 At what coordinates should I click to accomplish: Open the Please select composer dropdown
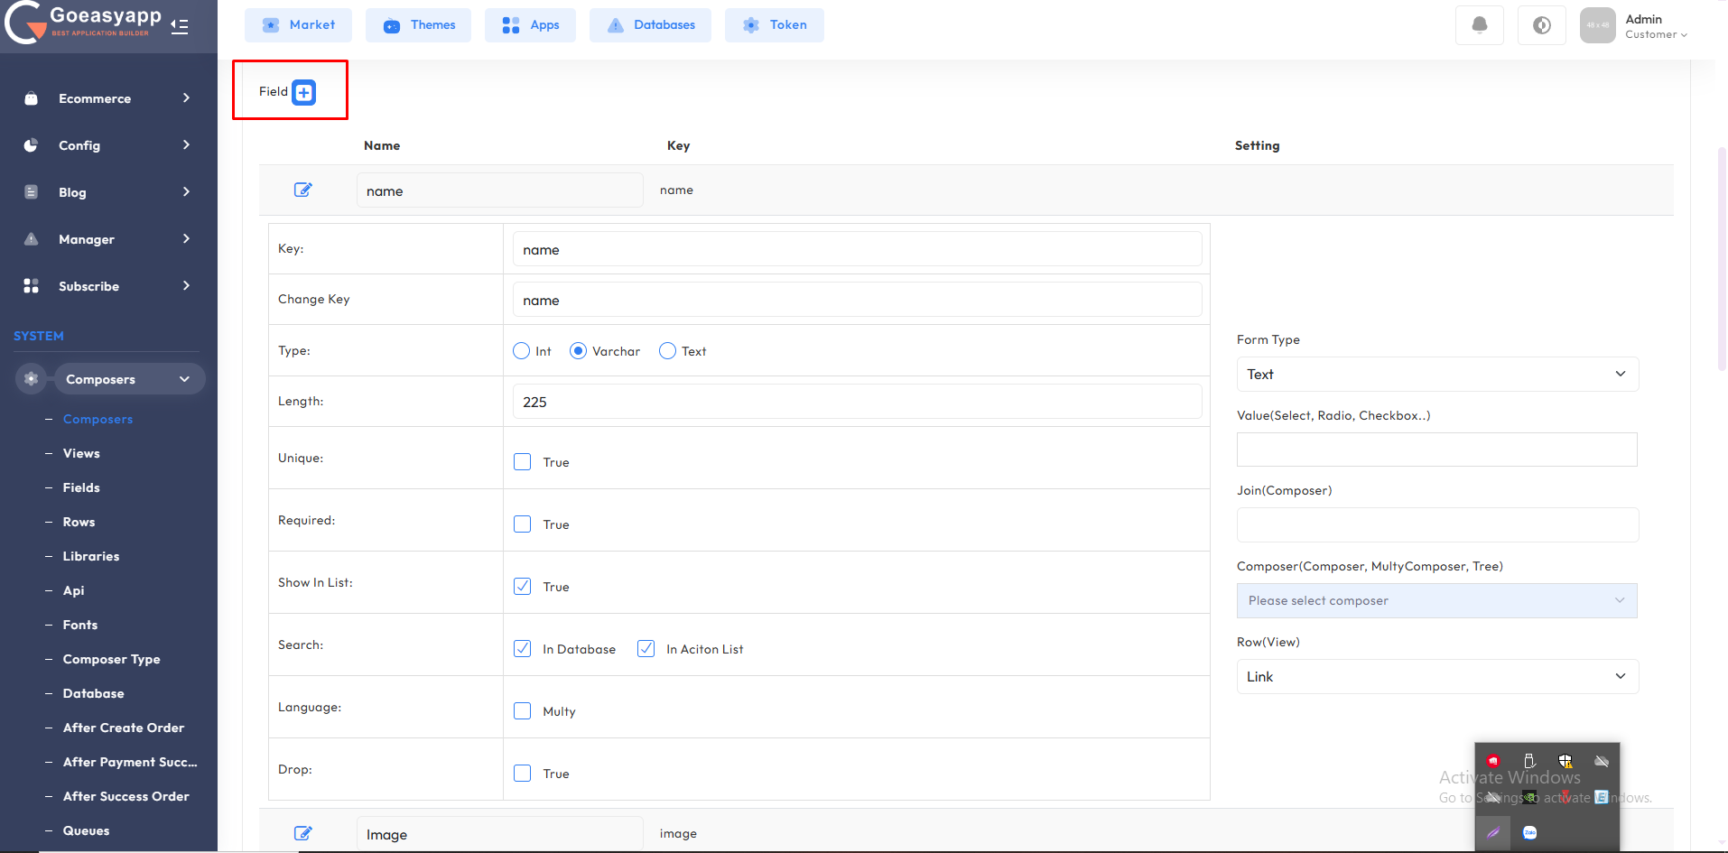pos(1436,601)
